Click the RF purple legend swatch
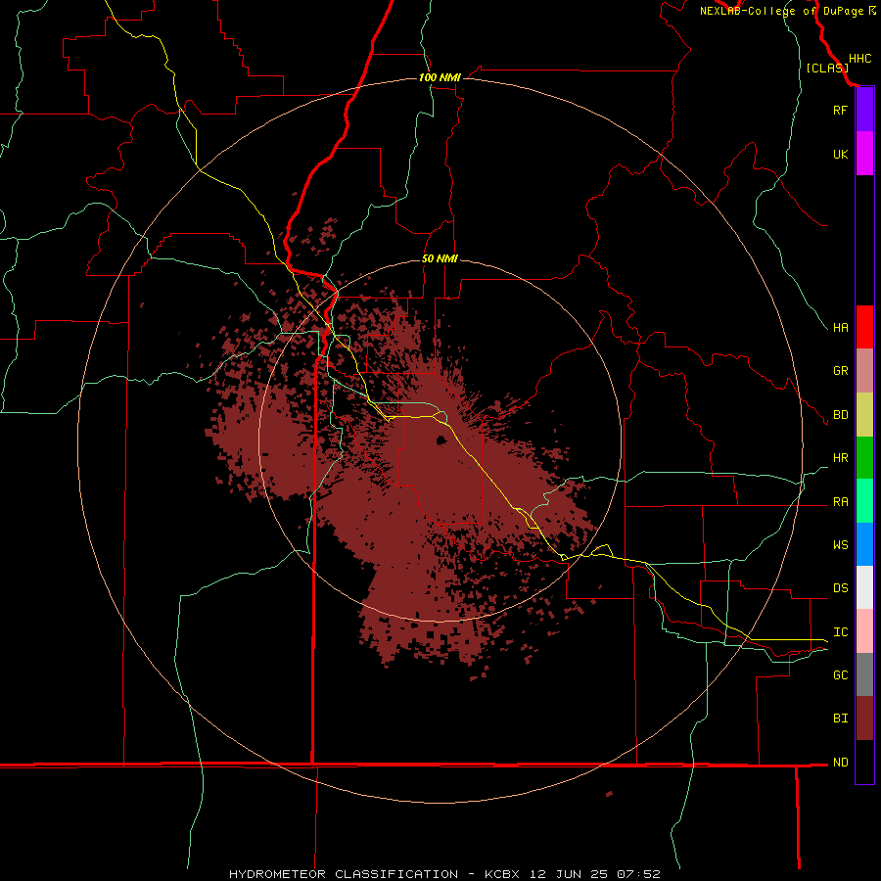 [864, 110]
